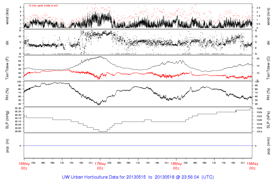Click the right 'wind (m/s)' axis label
Screen dimensions: 276x188
pos(268,16)
